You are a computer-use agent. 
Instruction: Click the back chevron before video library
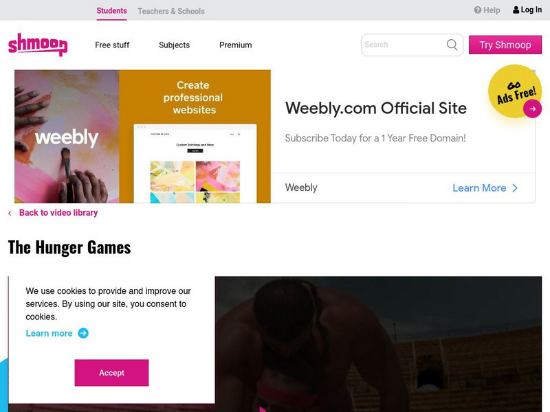coord(10,213)
